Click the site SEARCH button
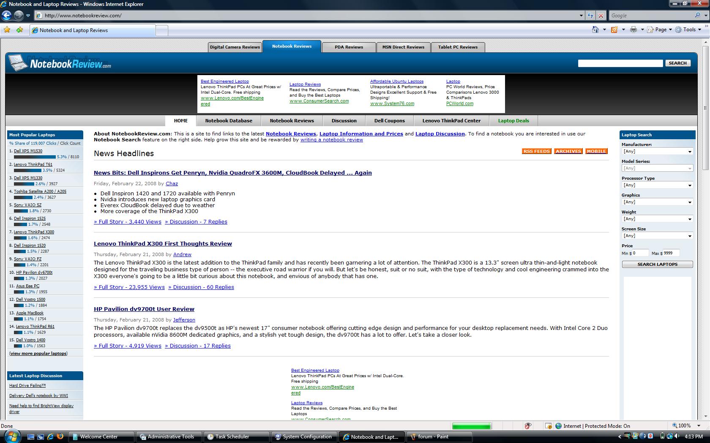Viewport: 710px width, 443px height. click(678, 63)
